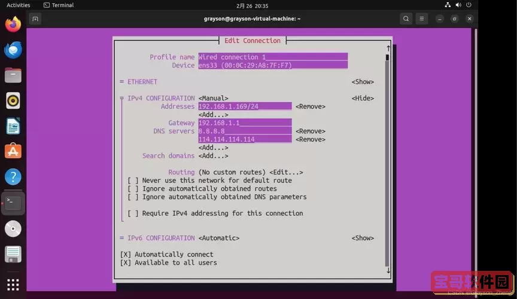Open the terminal hamburger menu

tap(421, 19)
